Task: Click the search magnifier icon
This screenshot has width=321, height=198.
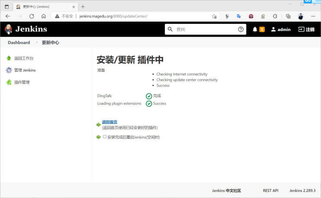Action: [170, 29]
